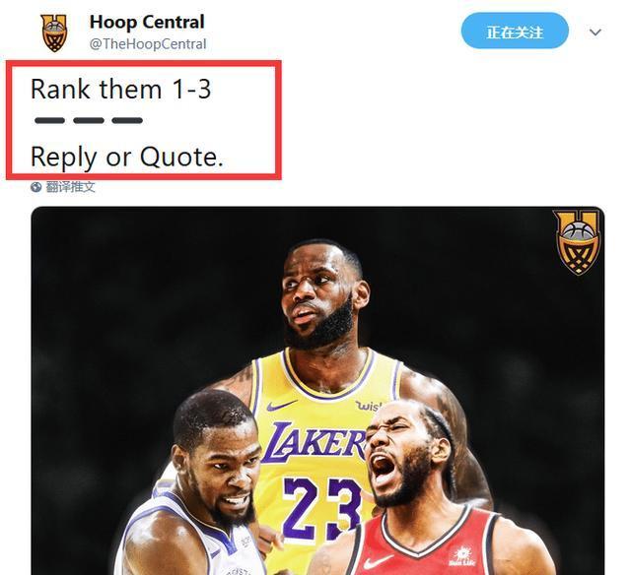Translate the tweet via 翻译推文

(x=70, y=187)
